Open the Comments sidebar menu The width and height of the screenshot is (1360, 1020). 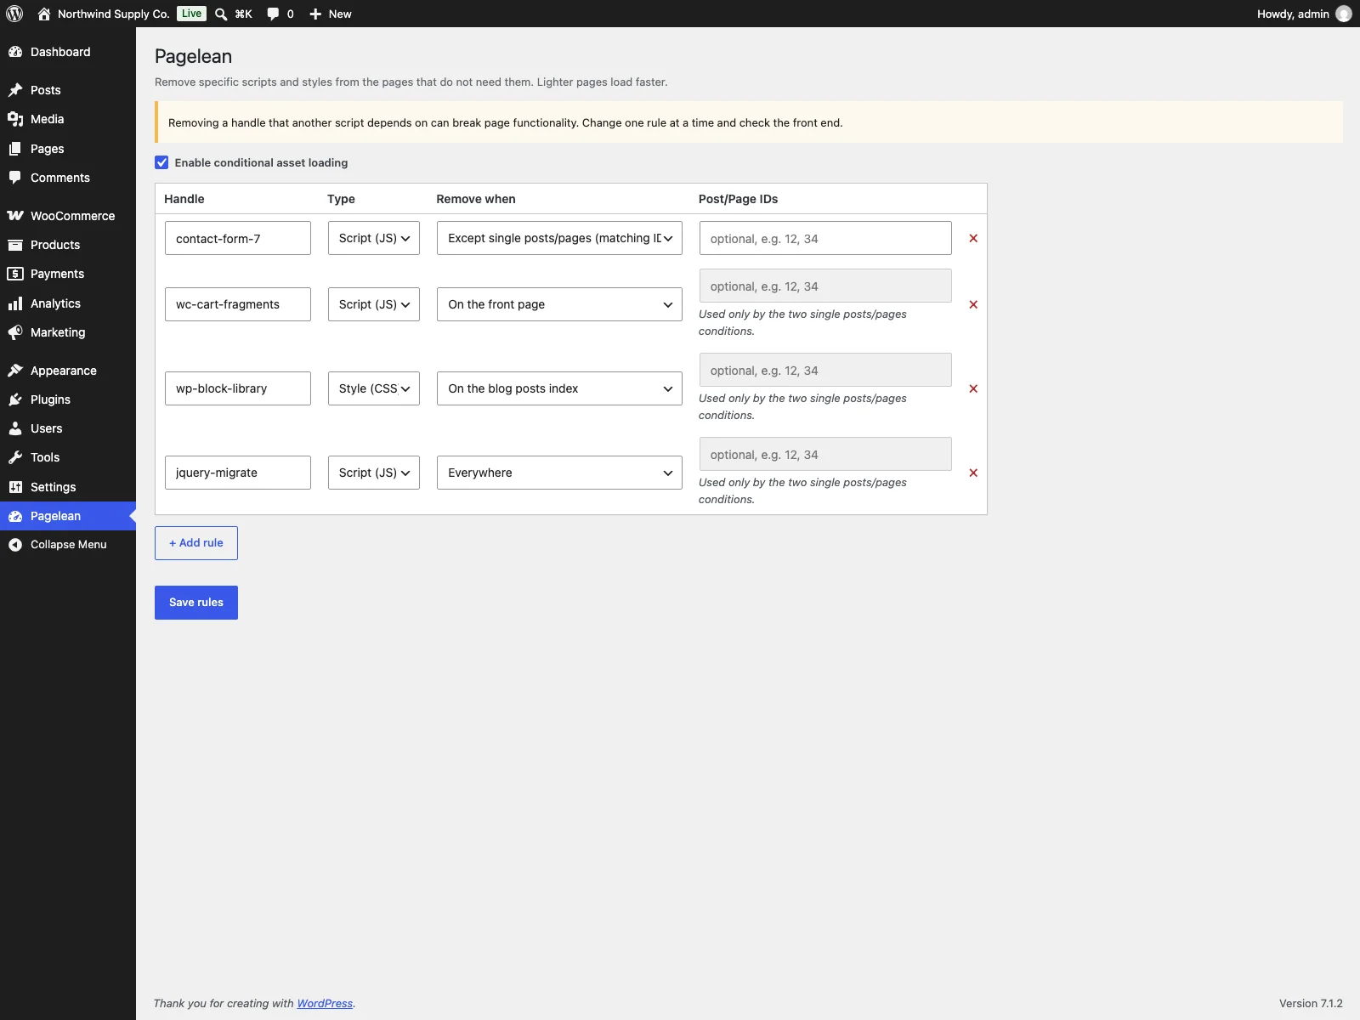point(68,178)
